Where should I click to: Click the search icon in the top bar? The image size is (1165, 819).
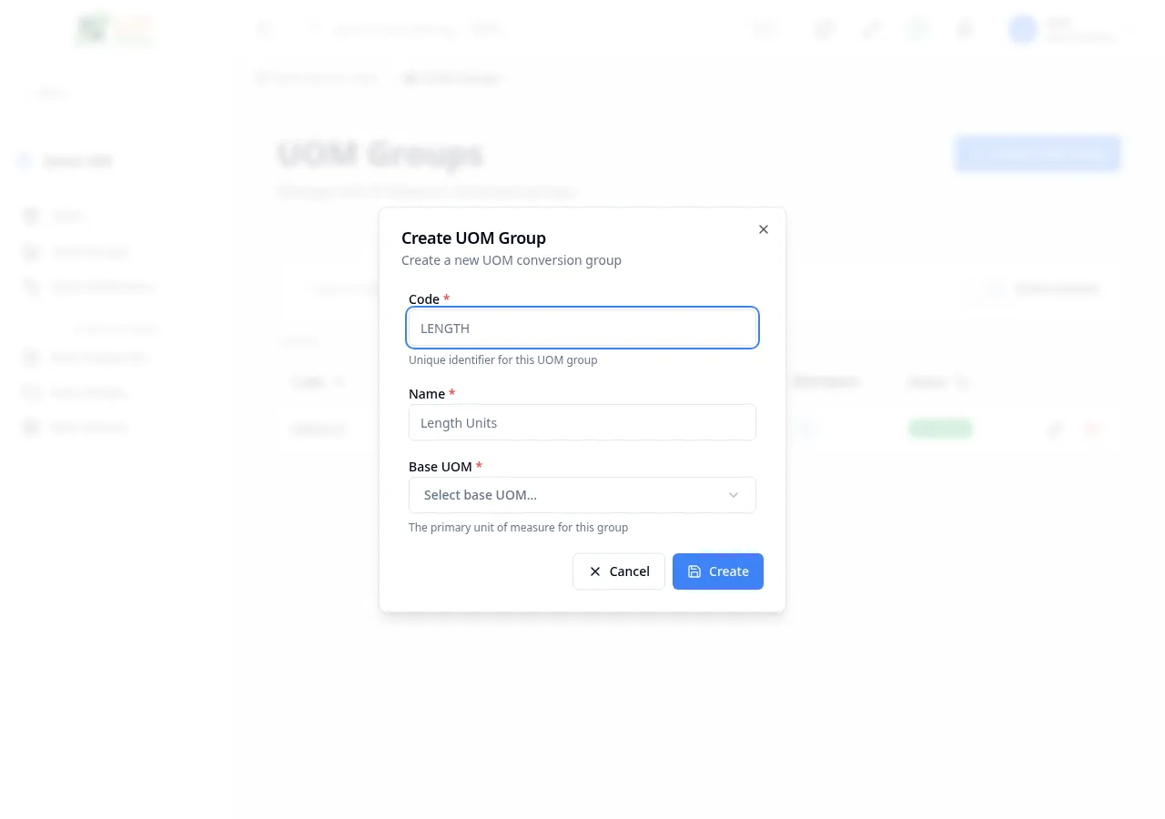pos(313,29)
